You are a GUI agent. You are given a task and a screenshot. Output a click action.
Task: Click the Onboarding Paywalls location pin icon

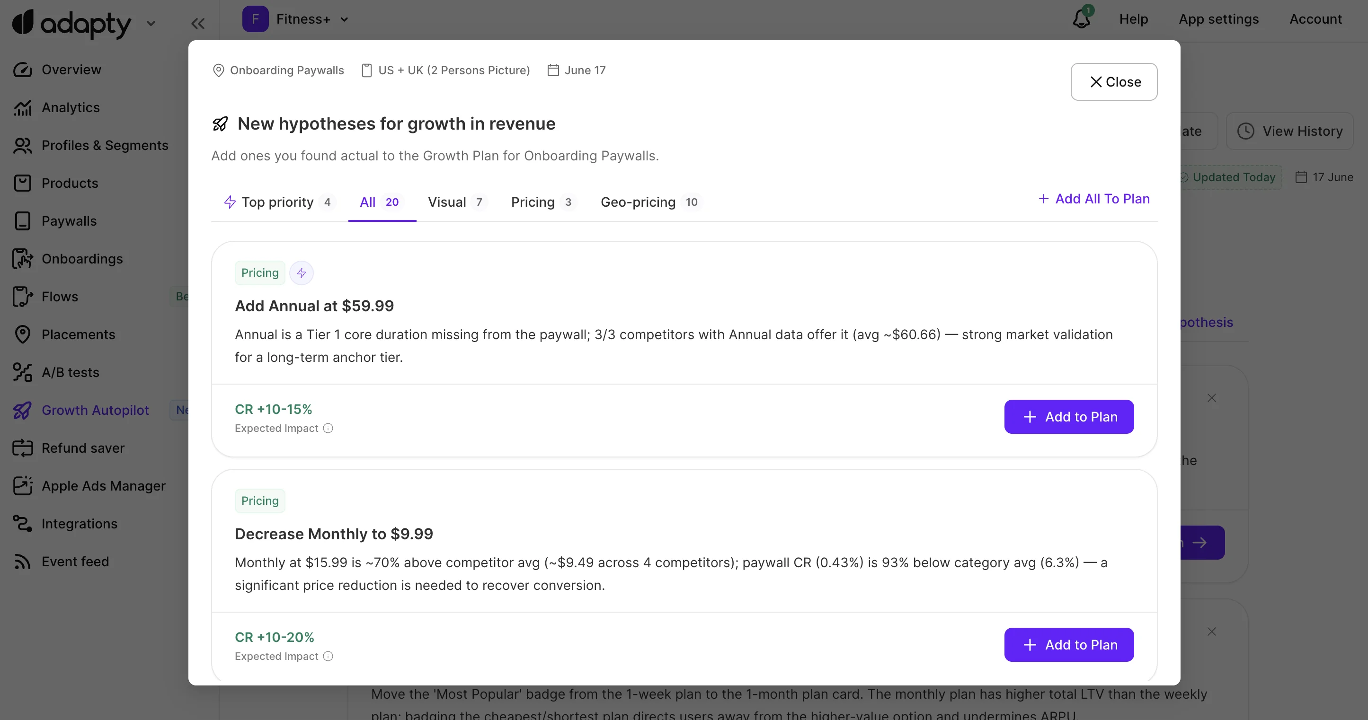(218, 70)
